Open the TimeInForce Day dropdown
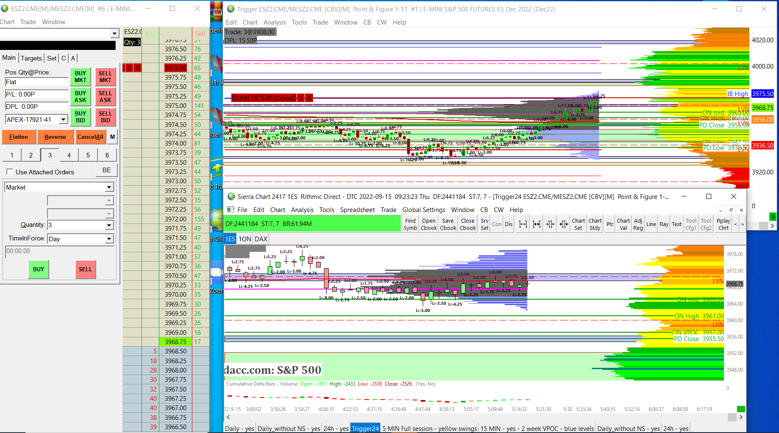This screenshot has width=779, height=433. [109, 239]
